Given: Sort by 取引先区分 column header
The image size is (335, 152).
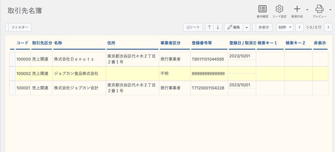Looking at the screenshot, I should tap(42, 43).
